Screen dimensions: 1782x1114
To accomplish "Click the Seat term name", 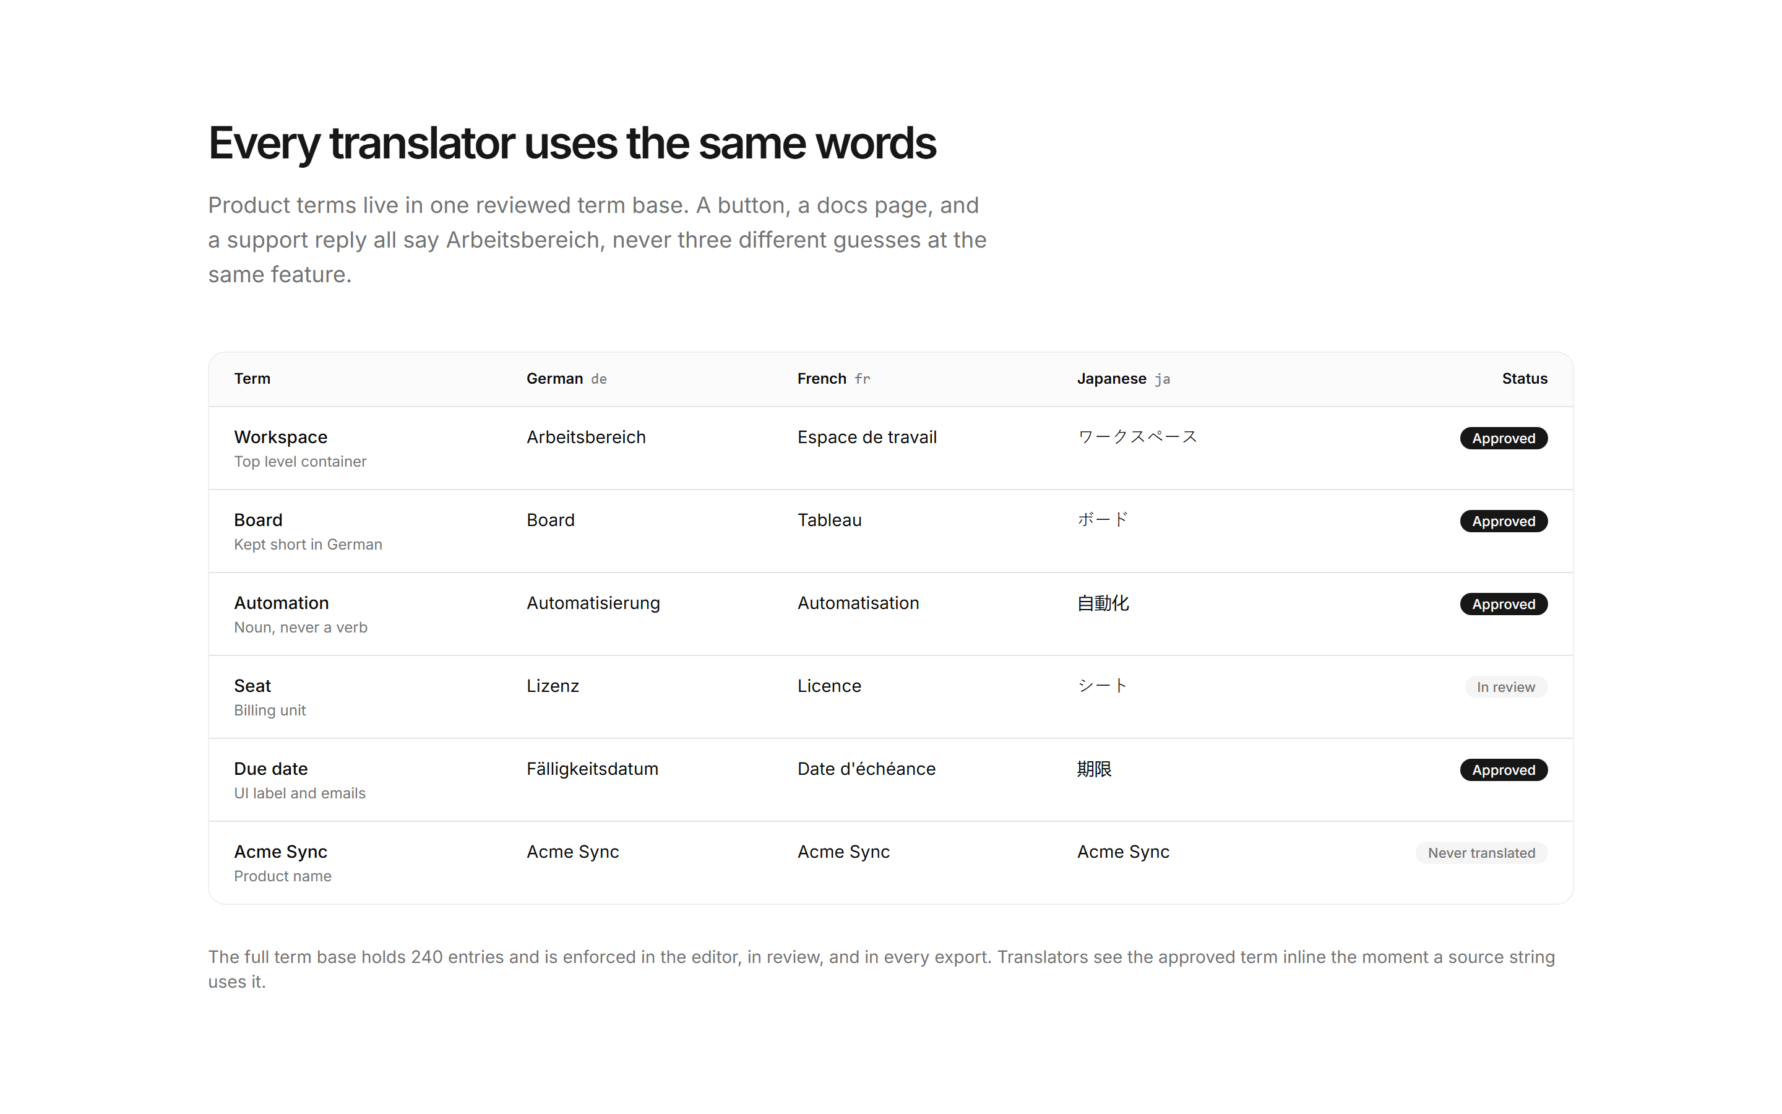I will tap(252, 686).
